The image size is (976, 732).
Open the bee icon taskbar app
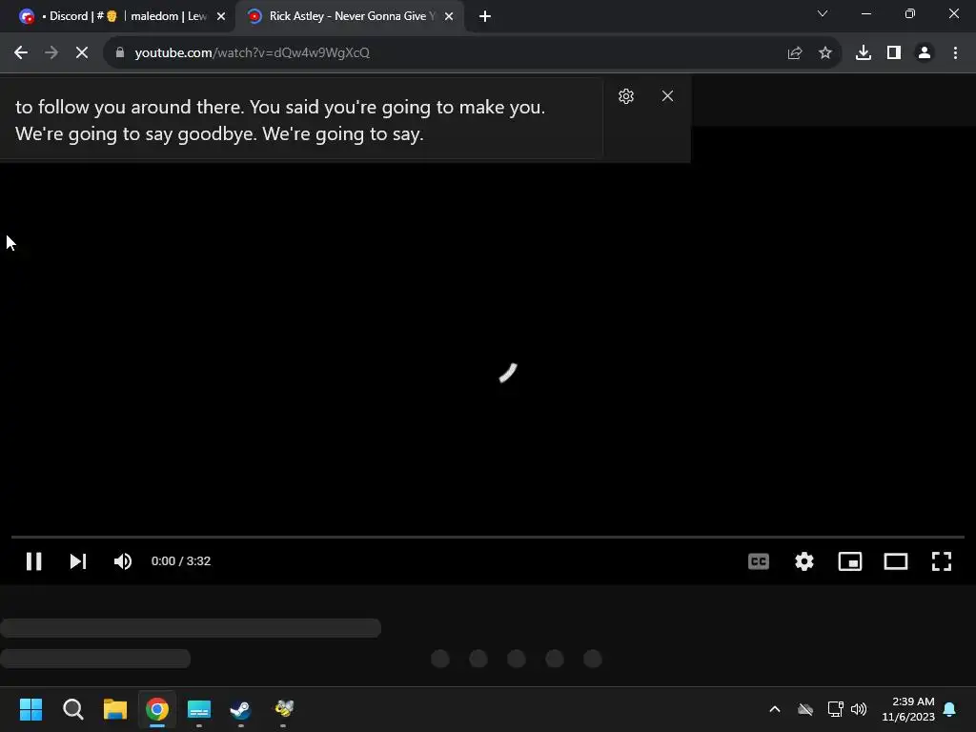(x=283, y=709)
